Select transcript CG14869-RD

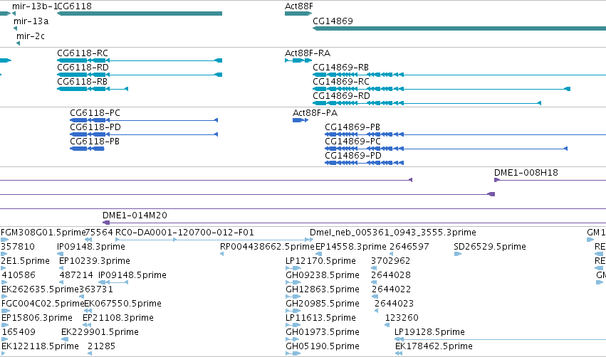click(x=427, y=103)
